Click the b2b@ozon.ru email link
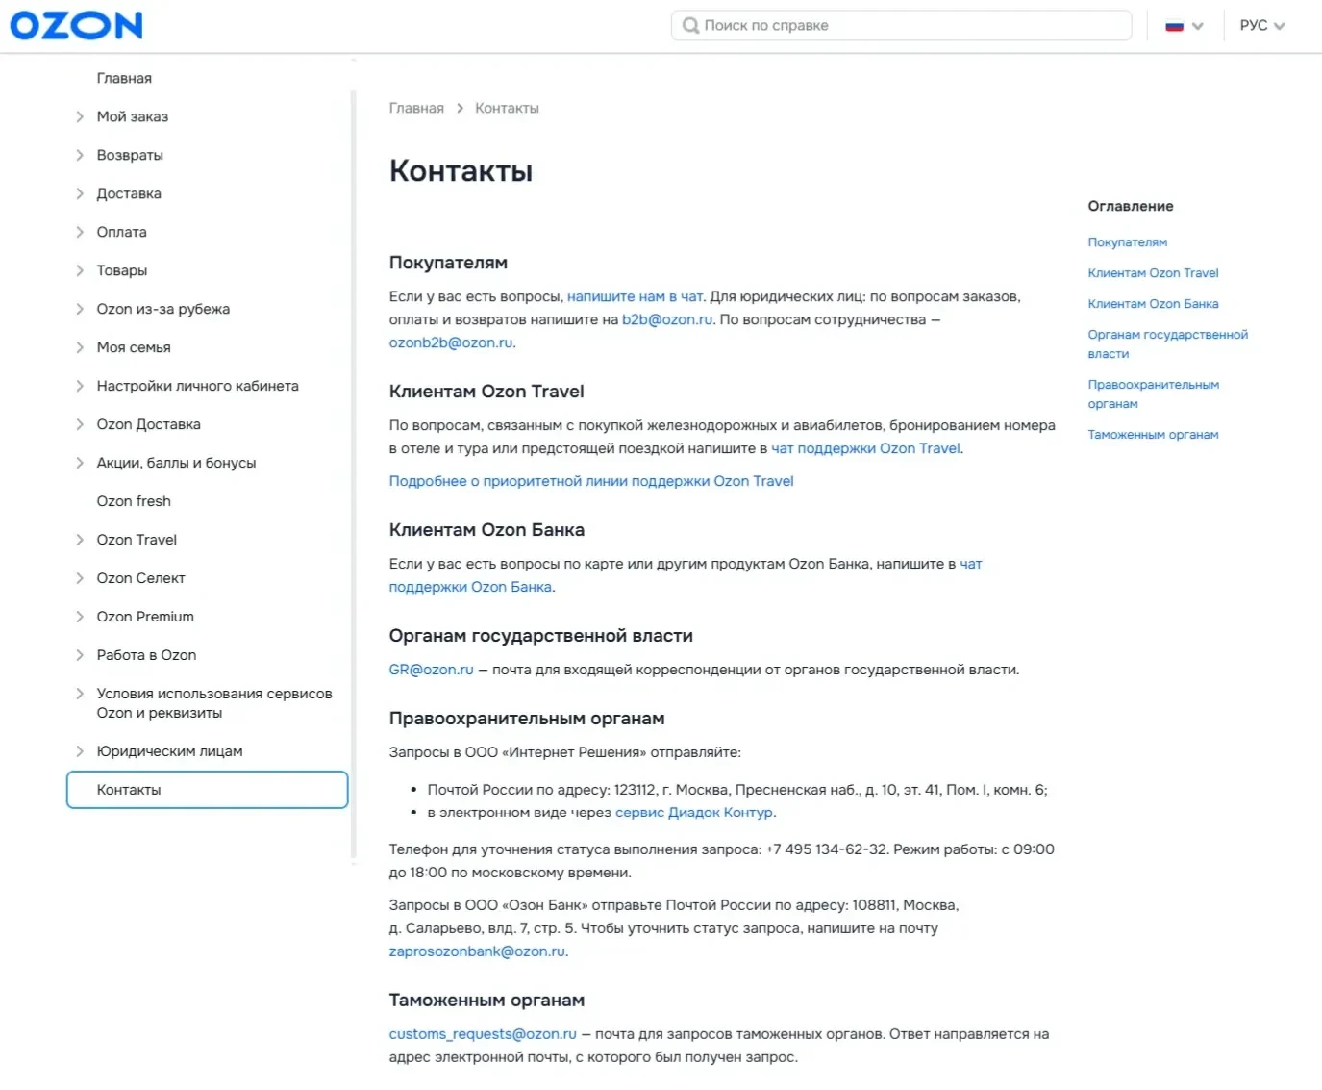The height and width of the screenshot is (1090, 1322). click(x=667, y=319)
